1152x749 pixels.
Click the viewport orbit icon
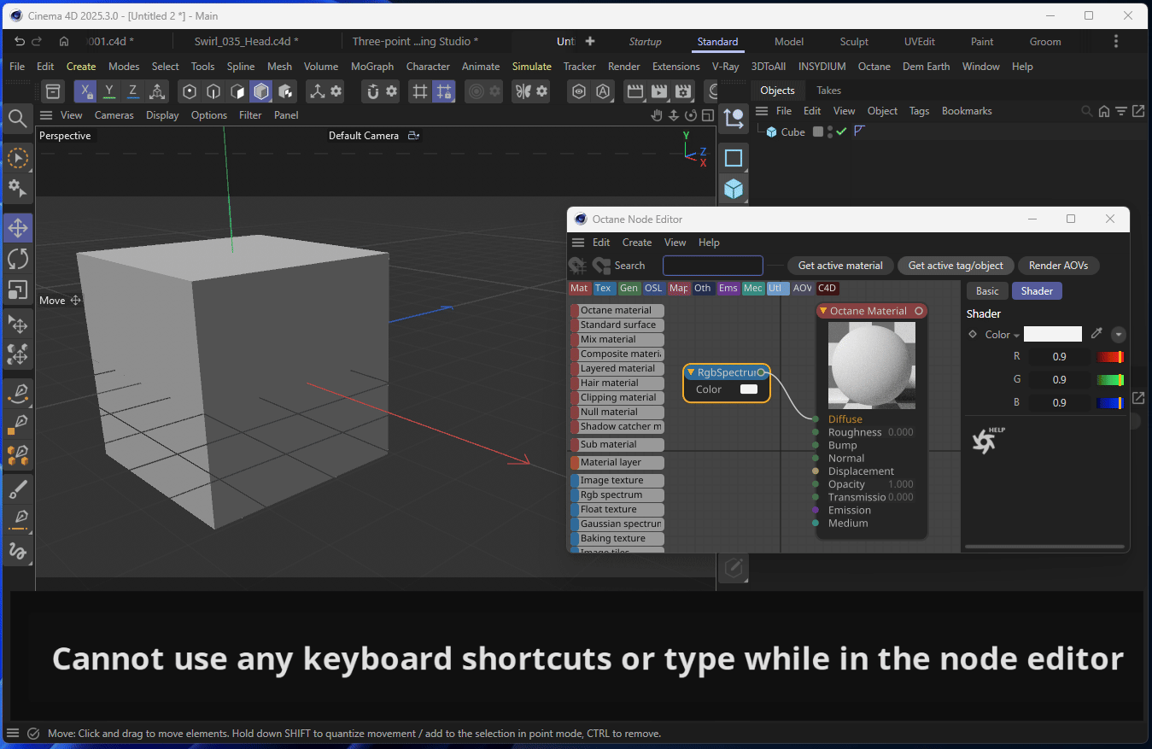tap(691, 115)
